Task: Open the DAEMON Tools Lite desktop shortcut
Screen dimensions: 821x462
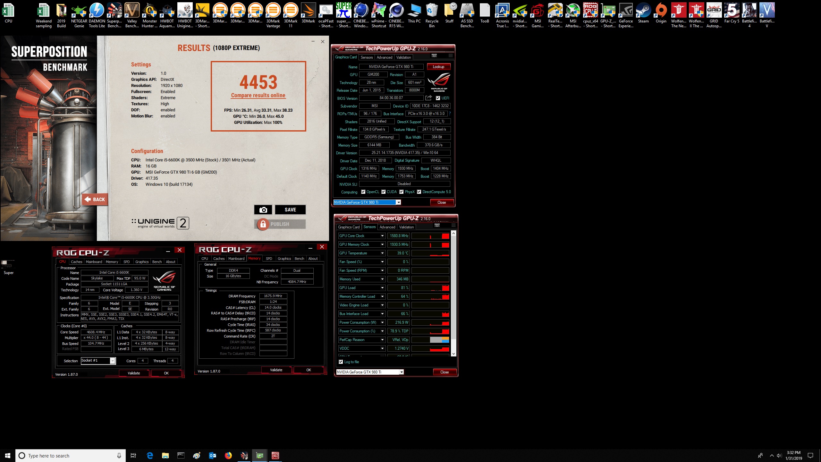Action: tap(97, 15)
